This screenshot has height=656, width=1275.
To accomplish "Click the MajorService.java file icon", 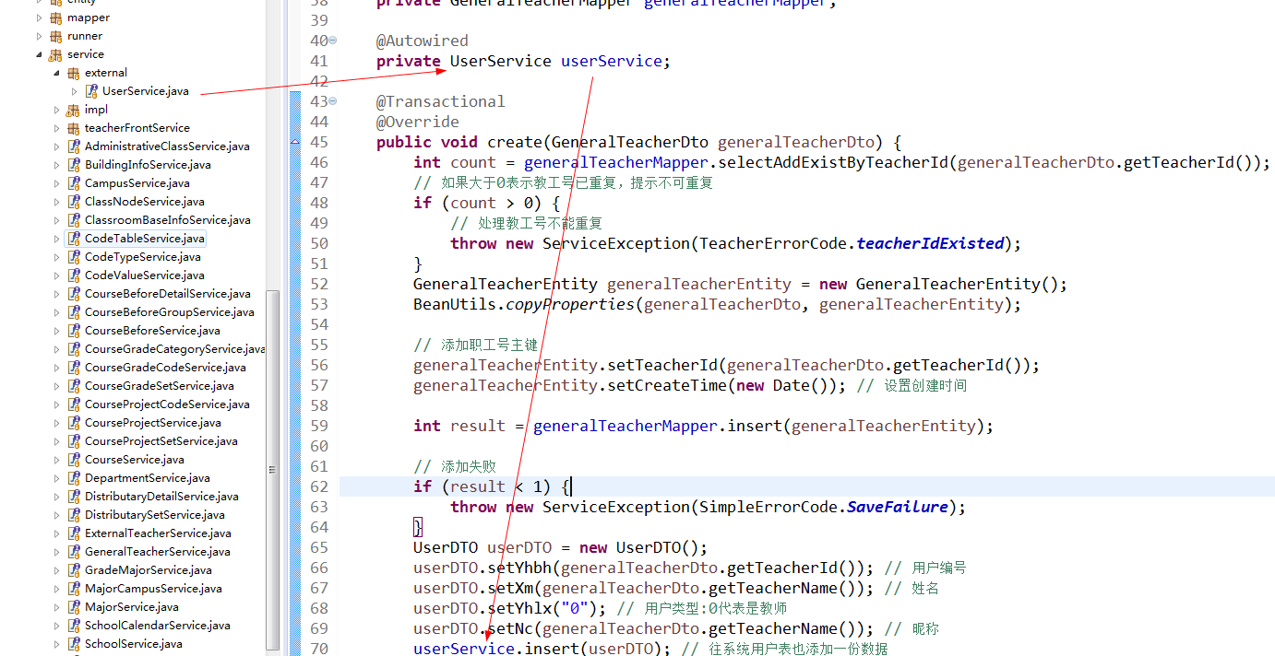I will [x=74, y=607].
